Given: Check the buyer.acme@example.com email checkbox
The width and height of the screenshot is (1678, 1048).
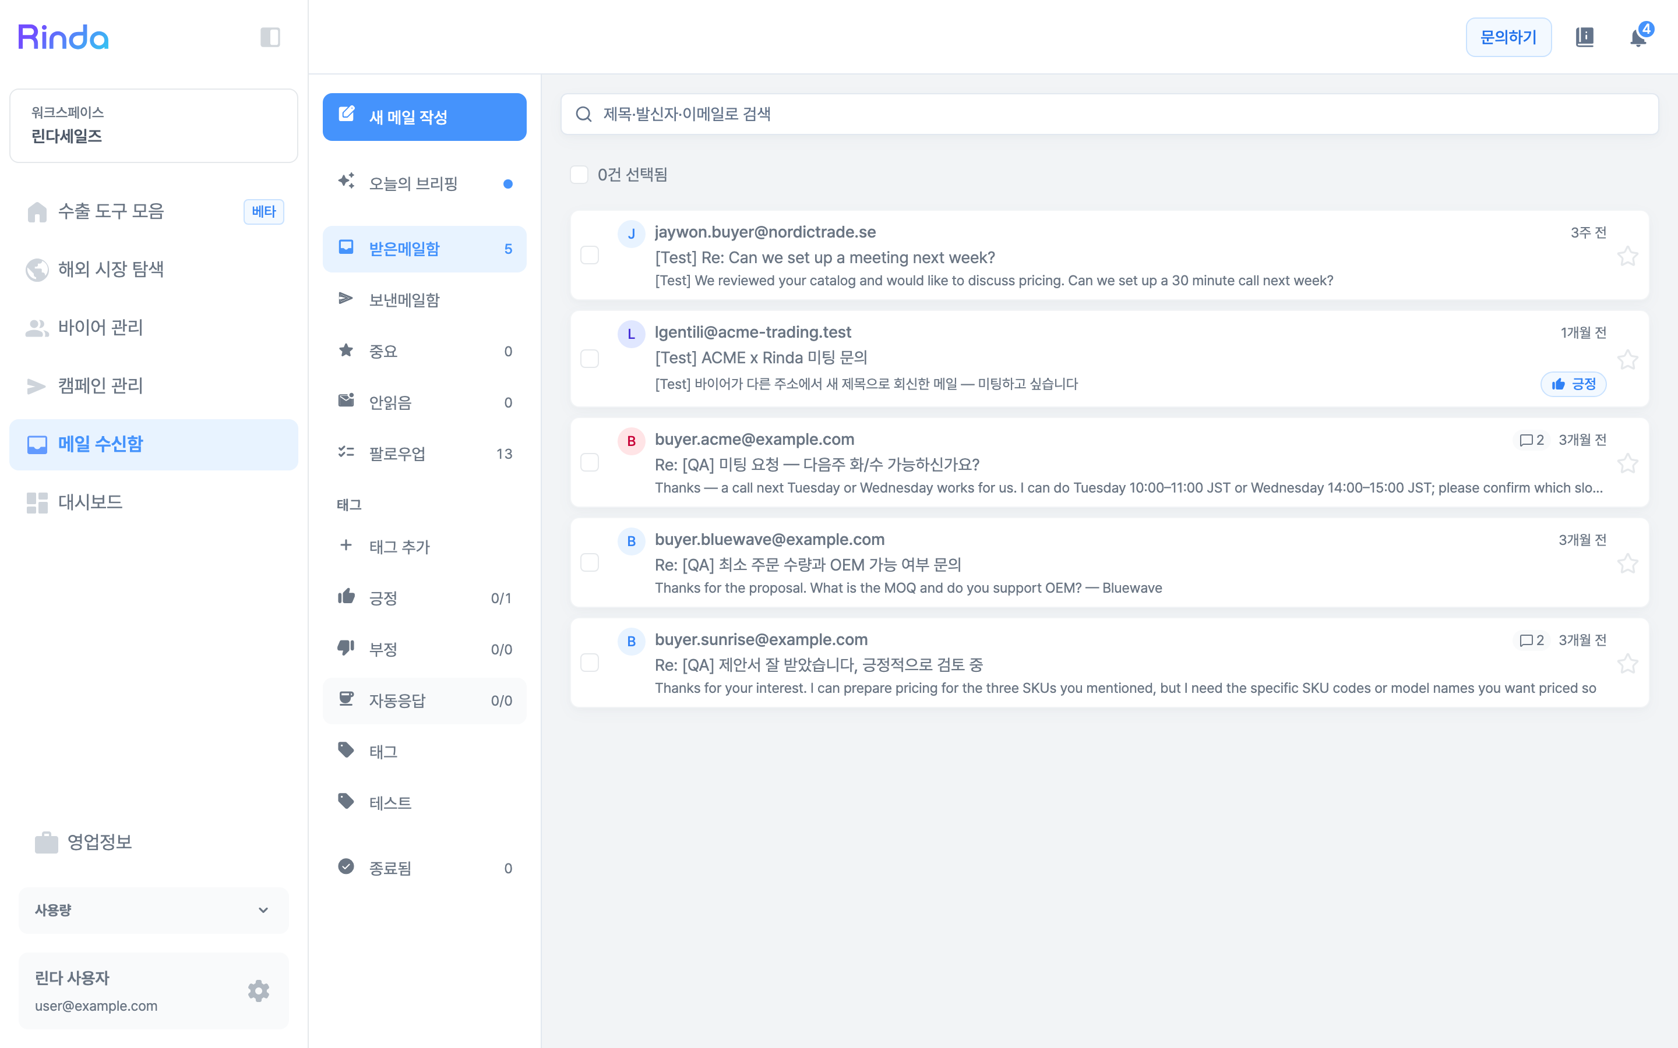Looking at the screenshot, I should 590,462.
